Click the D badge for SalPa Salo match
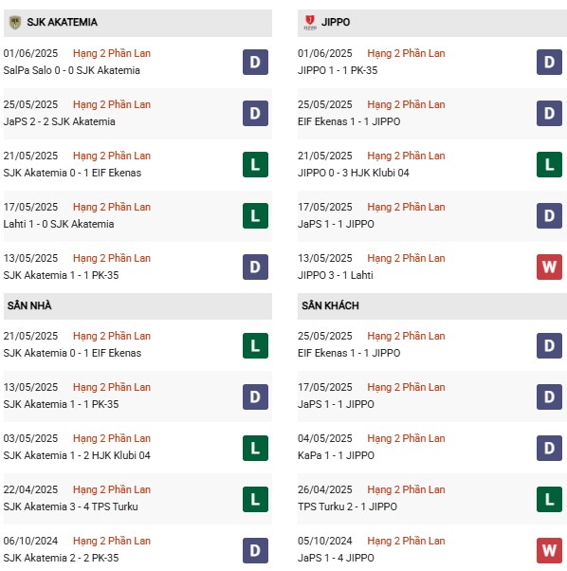Viewport: 567px width, 571px height. click(x=255, y=62)
